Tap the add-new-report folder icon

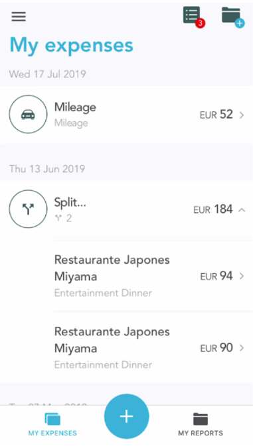point(232,17)
